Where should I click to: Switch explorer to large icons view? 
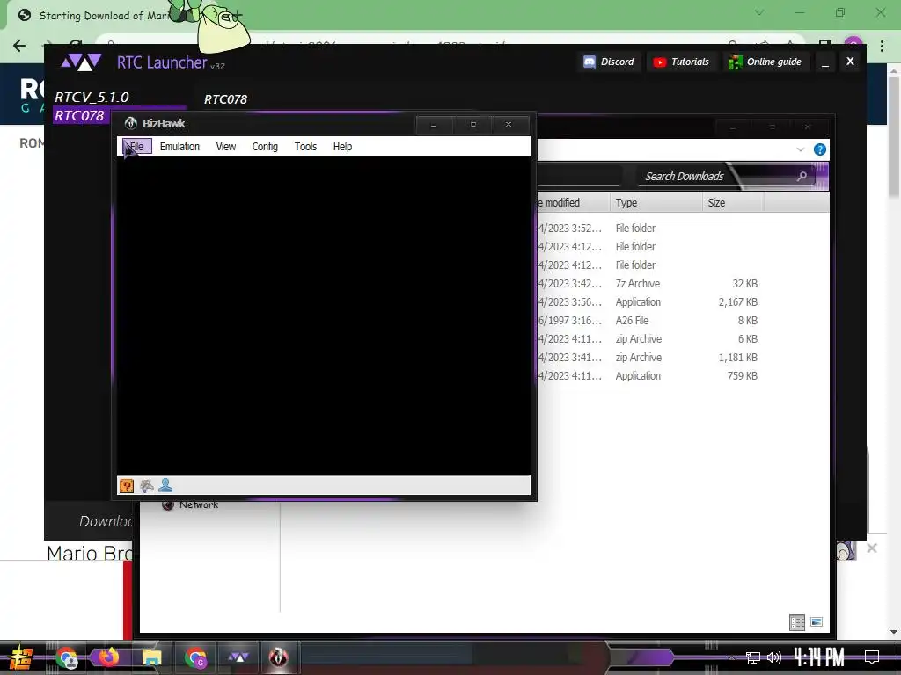(817, 622)
